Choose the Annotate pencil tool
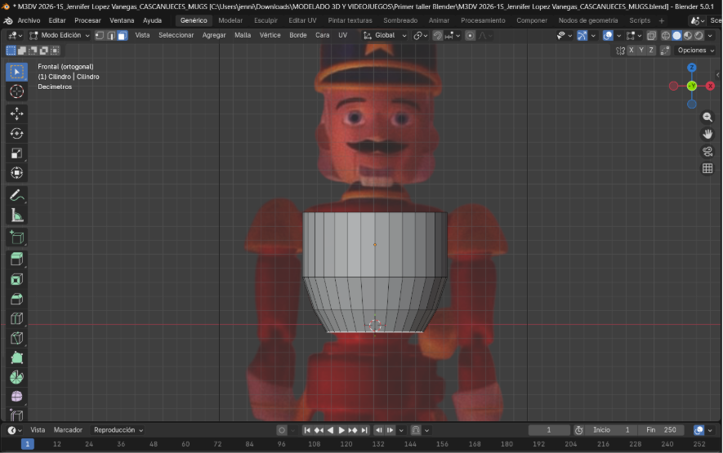The image size is (723, 453). 16,196
